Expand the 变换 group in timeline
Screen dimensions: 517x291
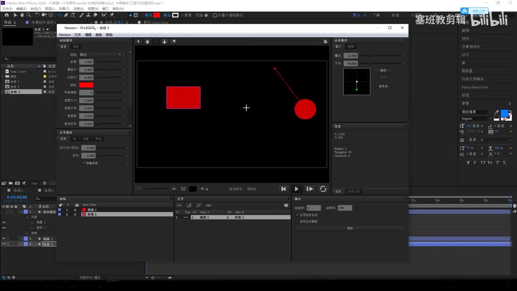(x=27, y=233)
